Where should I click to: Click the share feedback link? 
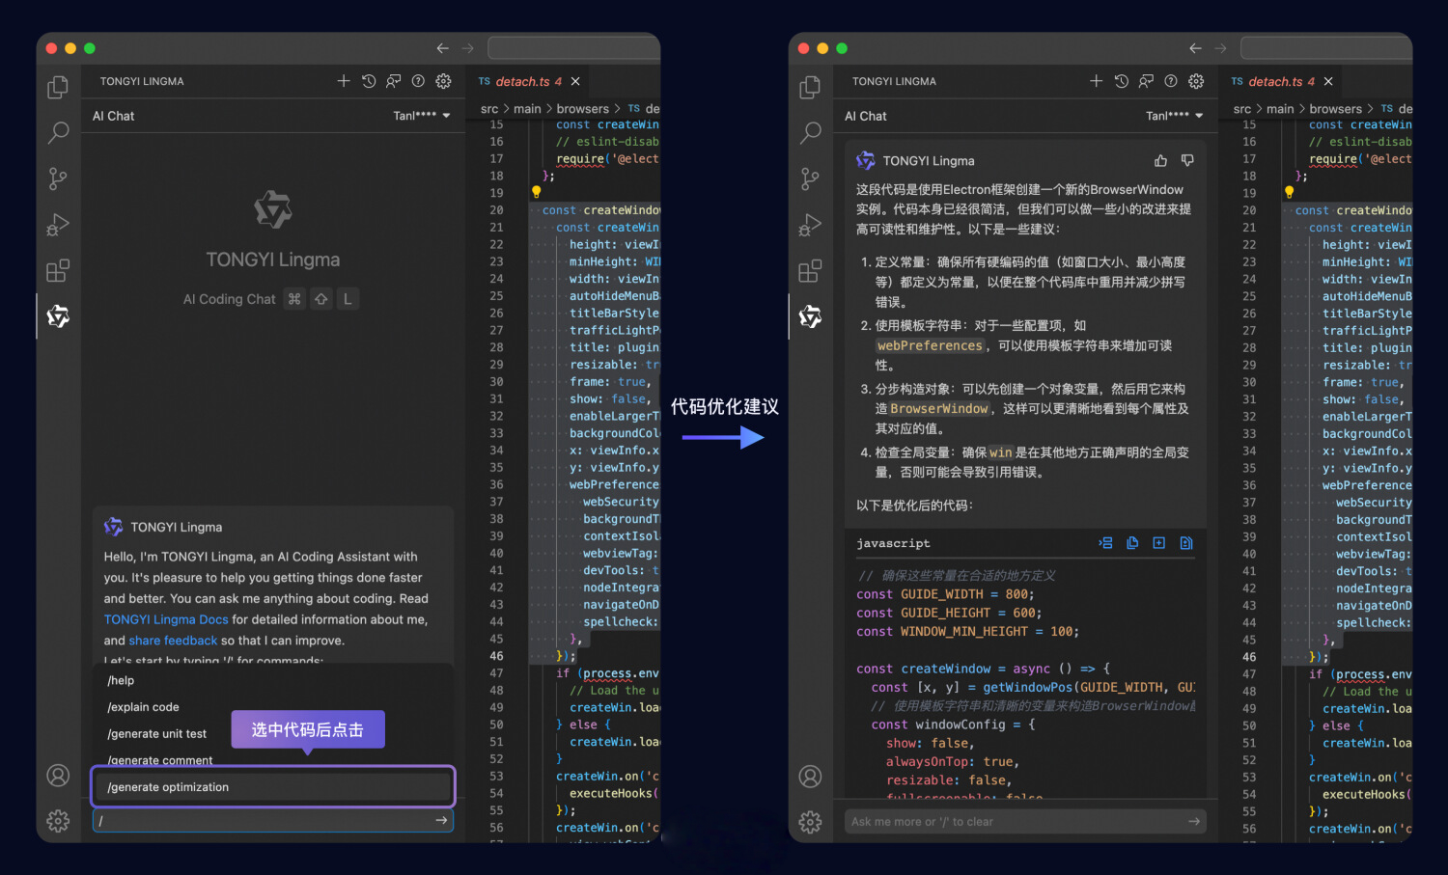173,640
